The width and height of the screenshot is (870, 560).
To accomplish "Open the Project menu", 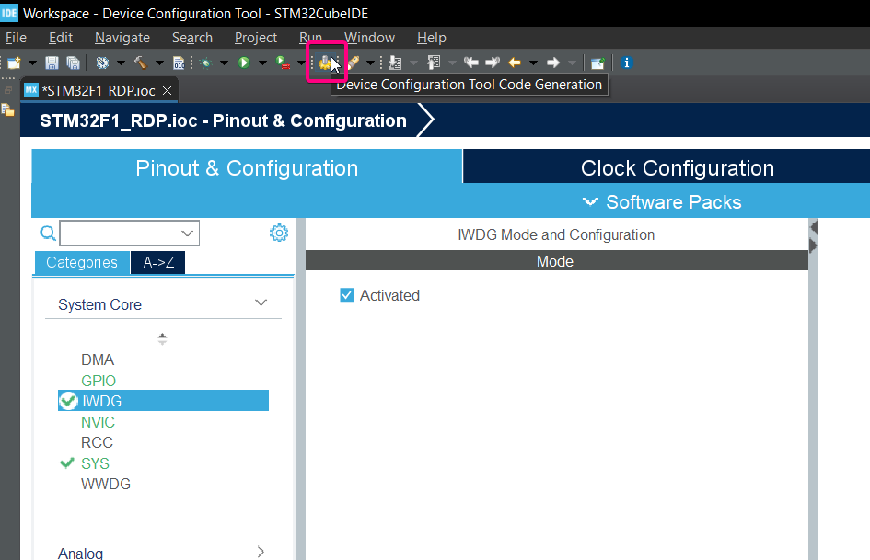I will tap(255, 38).
